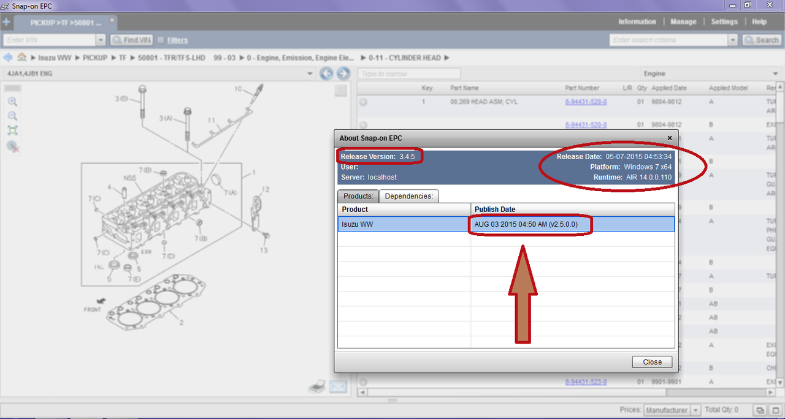This screenshot has width=785, height=419.
Task: Fit diagram to window icon
Action: 12,130
